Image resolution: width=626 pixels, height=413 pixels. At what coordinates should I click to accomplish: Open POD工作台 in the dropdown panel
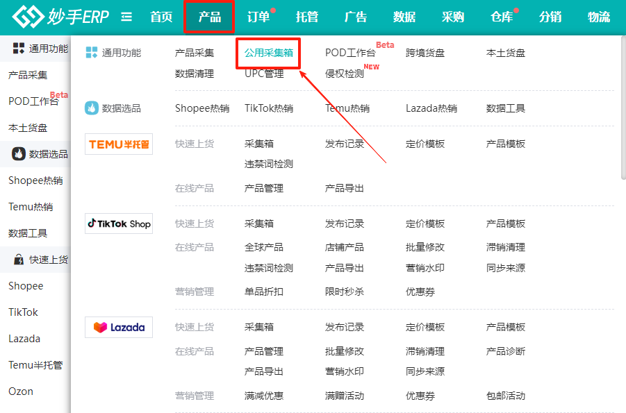(x=350, y=53)
